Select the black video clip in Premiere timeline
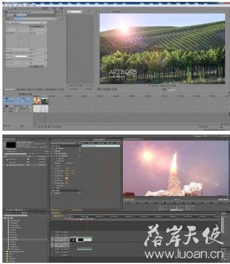Image resolution: width=230 pixels, height=264 pixels. [80, 240]
